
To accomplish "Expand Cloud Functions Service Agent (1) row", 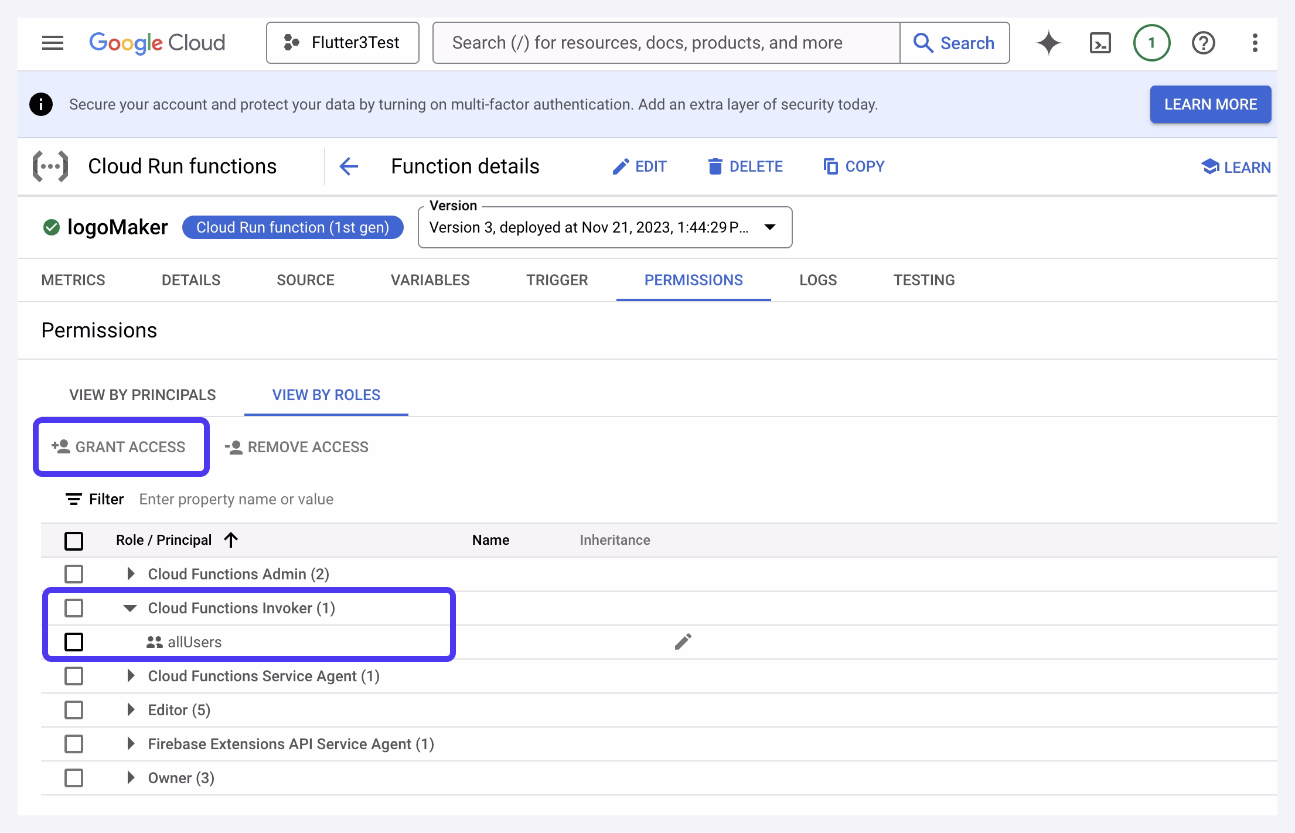I will tap(131, 676).
